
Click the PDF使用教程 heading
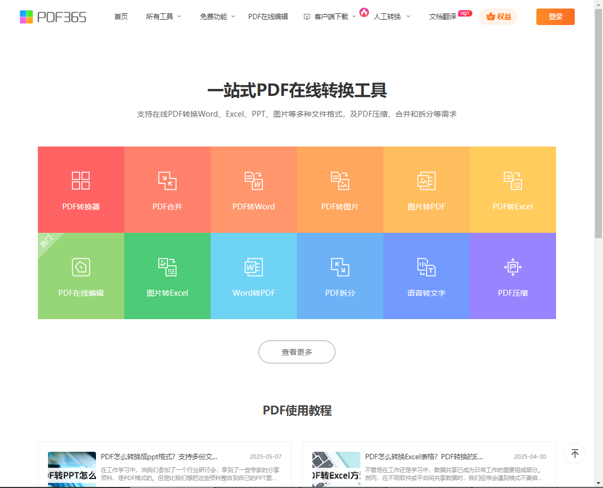297,410
